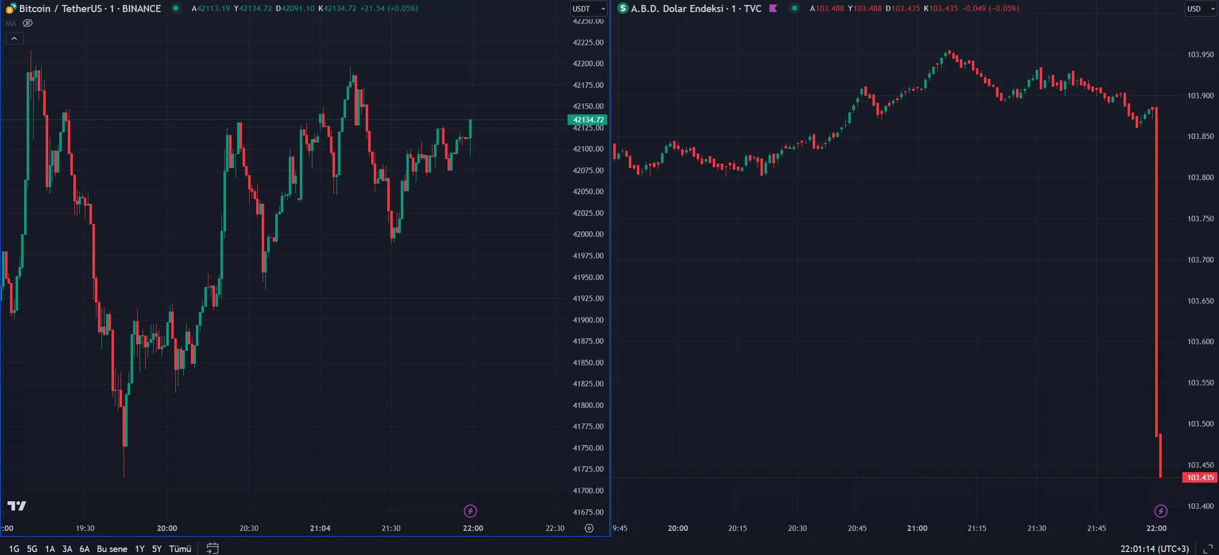The height and width of the screenshot is (555, 1219).
Task: Toggle MA indicator visibility eye icon
Action: 28,23
